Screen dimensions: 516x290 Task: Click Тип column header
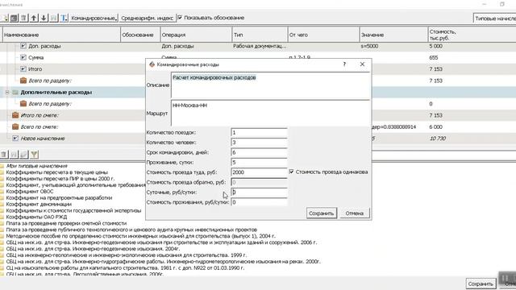260,35
